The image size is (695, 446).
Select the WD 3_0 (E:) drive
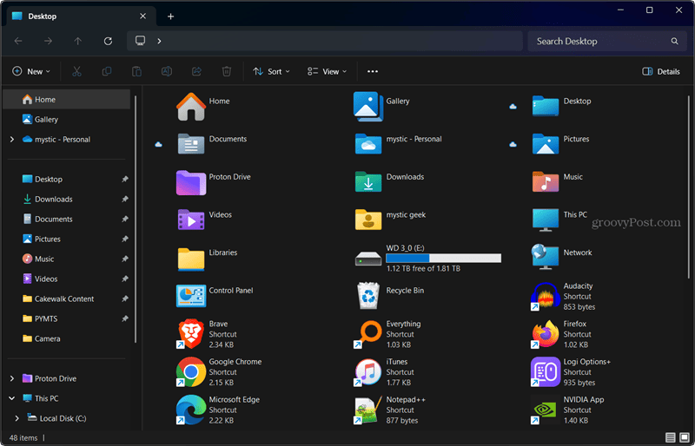[x=427, y=259]
